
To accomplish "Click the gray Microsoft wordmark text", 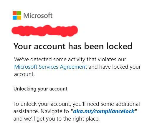I will [38, 16].
